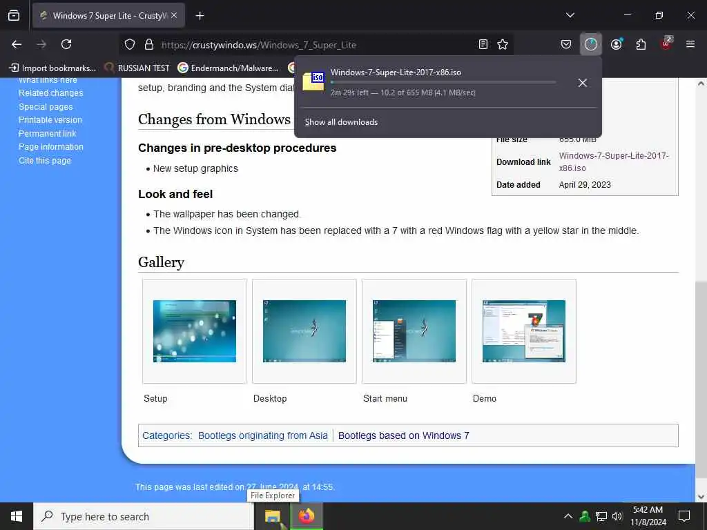This screenshot has height=530, width=707.
Task: Open the Categories link
Action: tap(166, 435)
